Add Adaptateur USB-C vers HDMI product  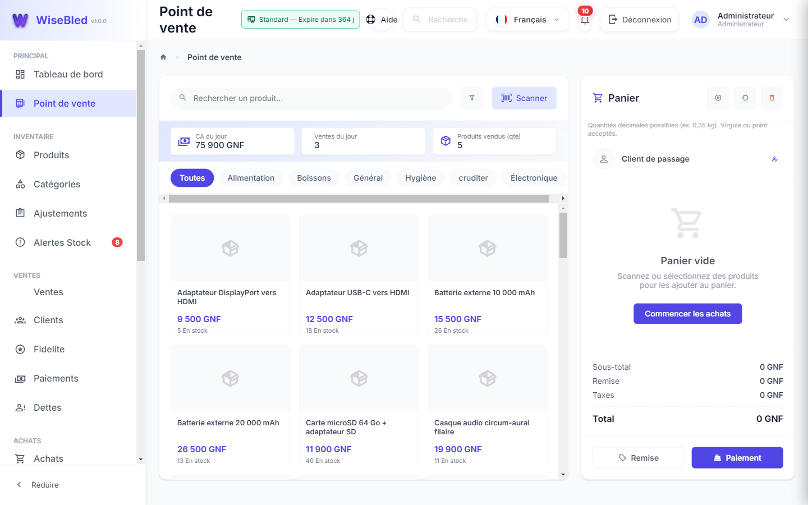click(359, 275)
